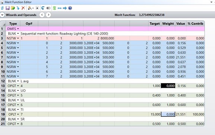215x135 pixels.
Task: Select the highlighted Weight cell in row 13
Action: pyautogui.click(x=168, y=86)
